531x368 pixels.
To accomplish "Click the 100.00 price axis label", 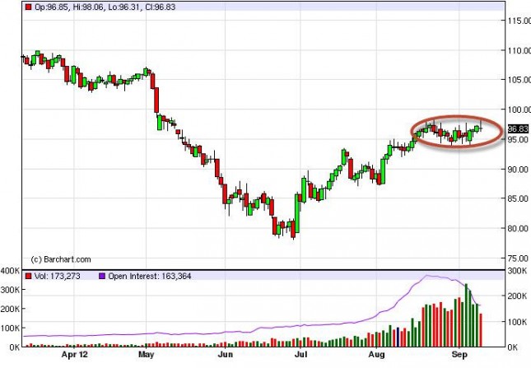I will tap(519, 109).
